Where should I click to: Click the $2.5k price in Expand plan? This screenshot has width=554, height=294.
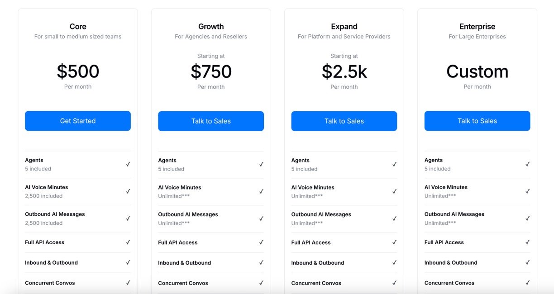pyautogui.click(x=344, y=71)
